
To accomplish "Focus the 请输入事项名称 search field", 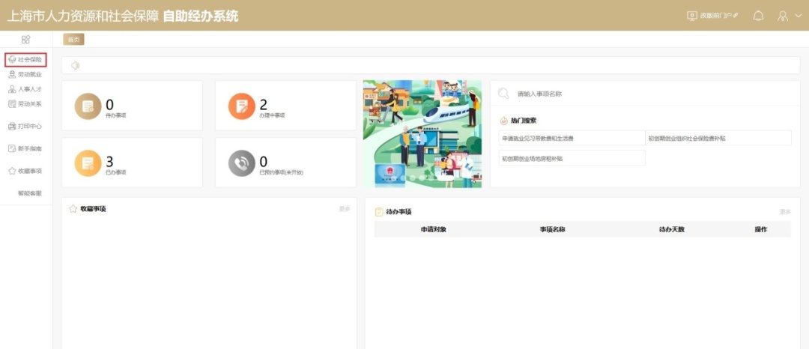I will [644, 94].
